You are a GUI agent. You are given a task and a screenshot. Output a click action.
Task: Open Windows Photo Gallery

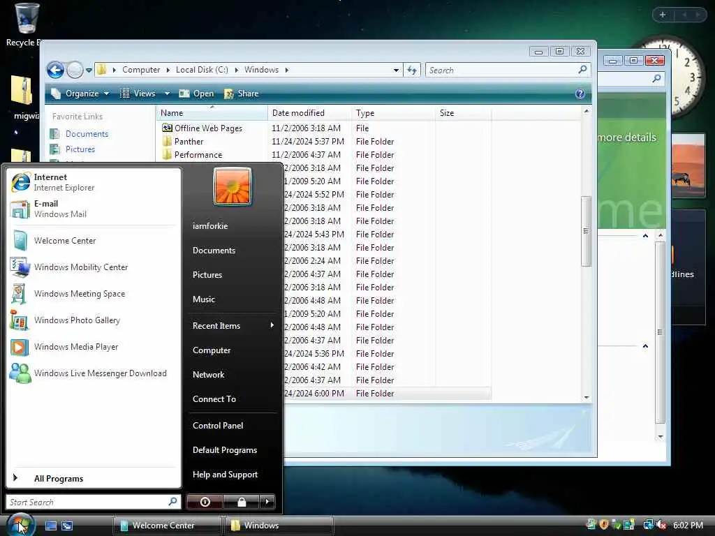[94, 320]
